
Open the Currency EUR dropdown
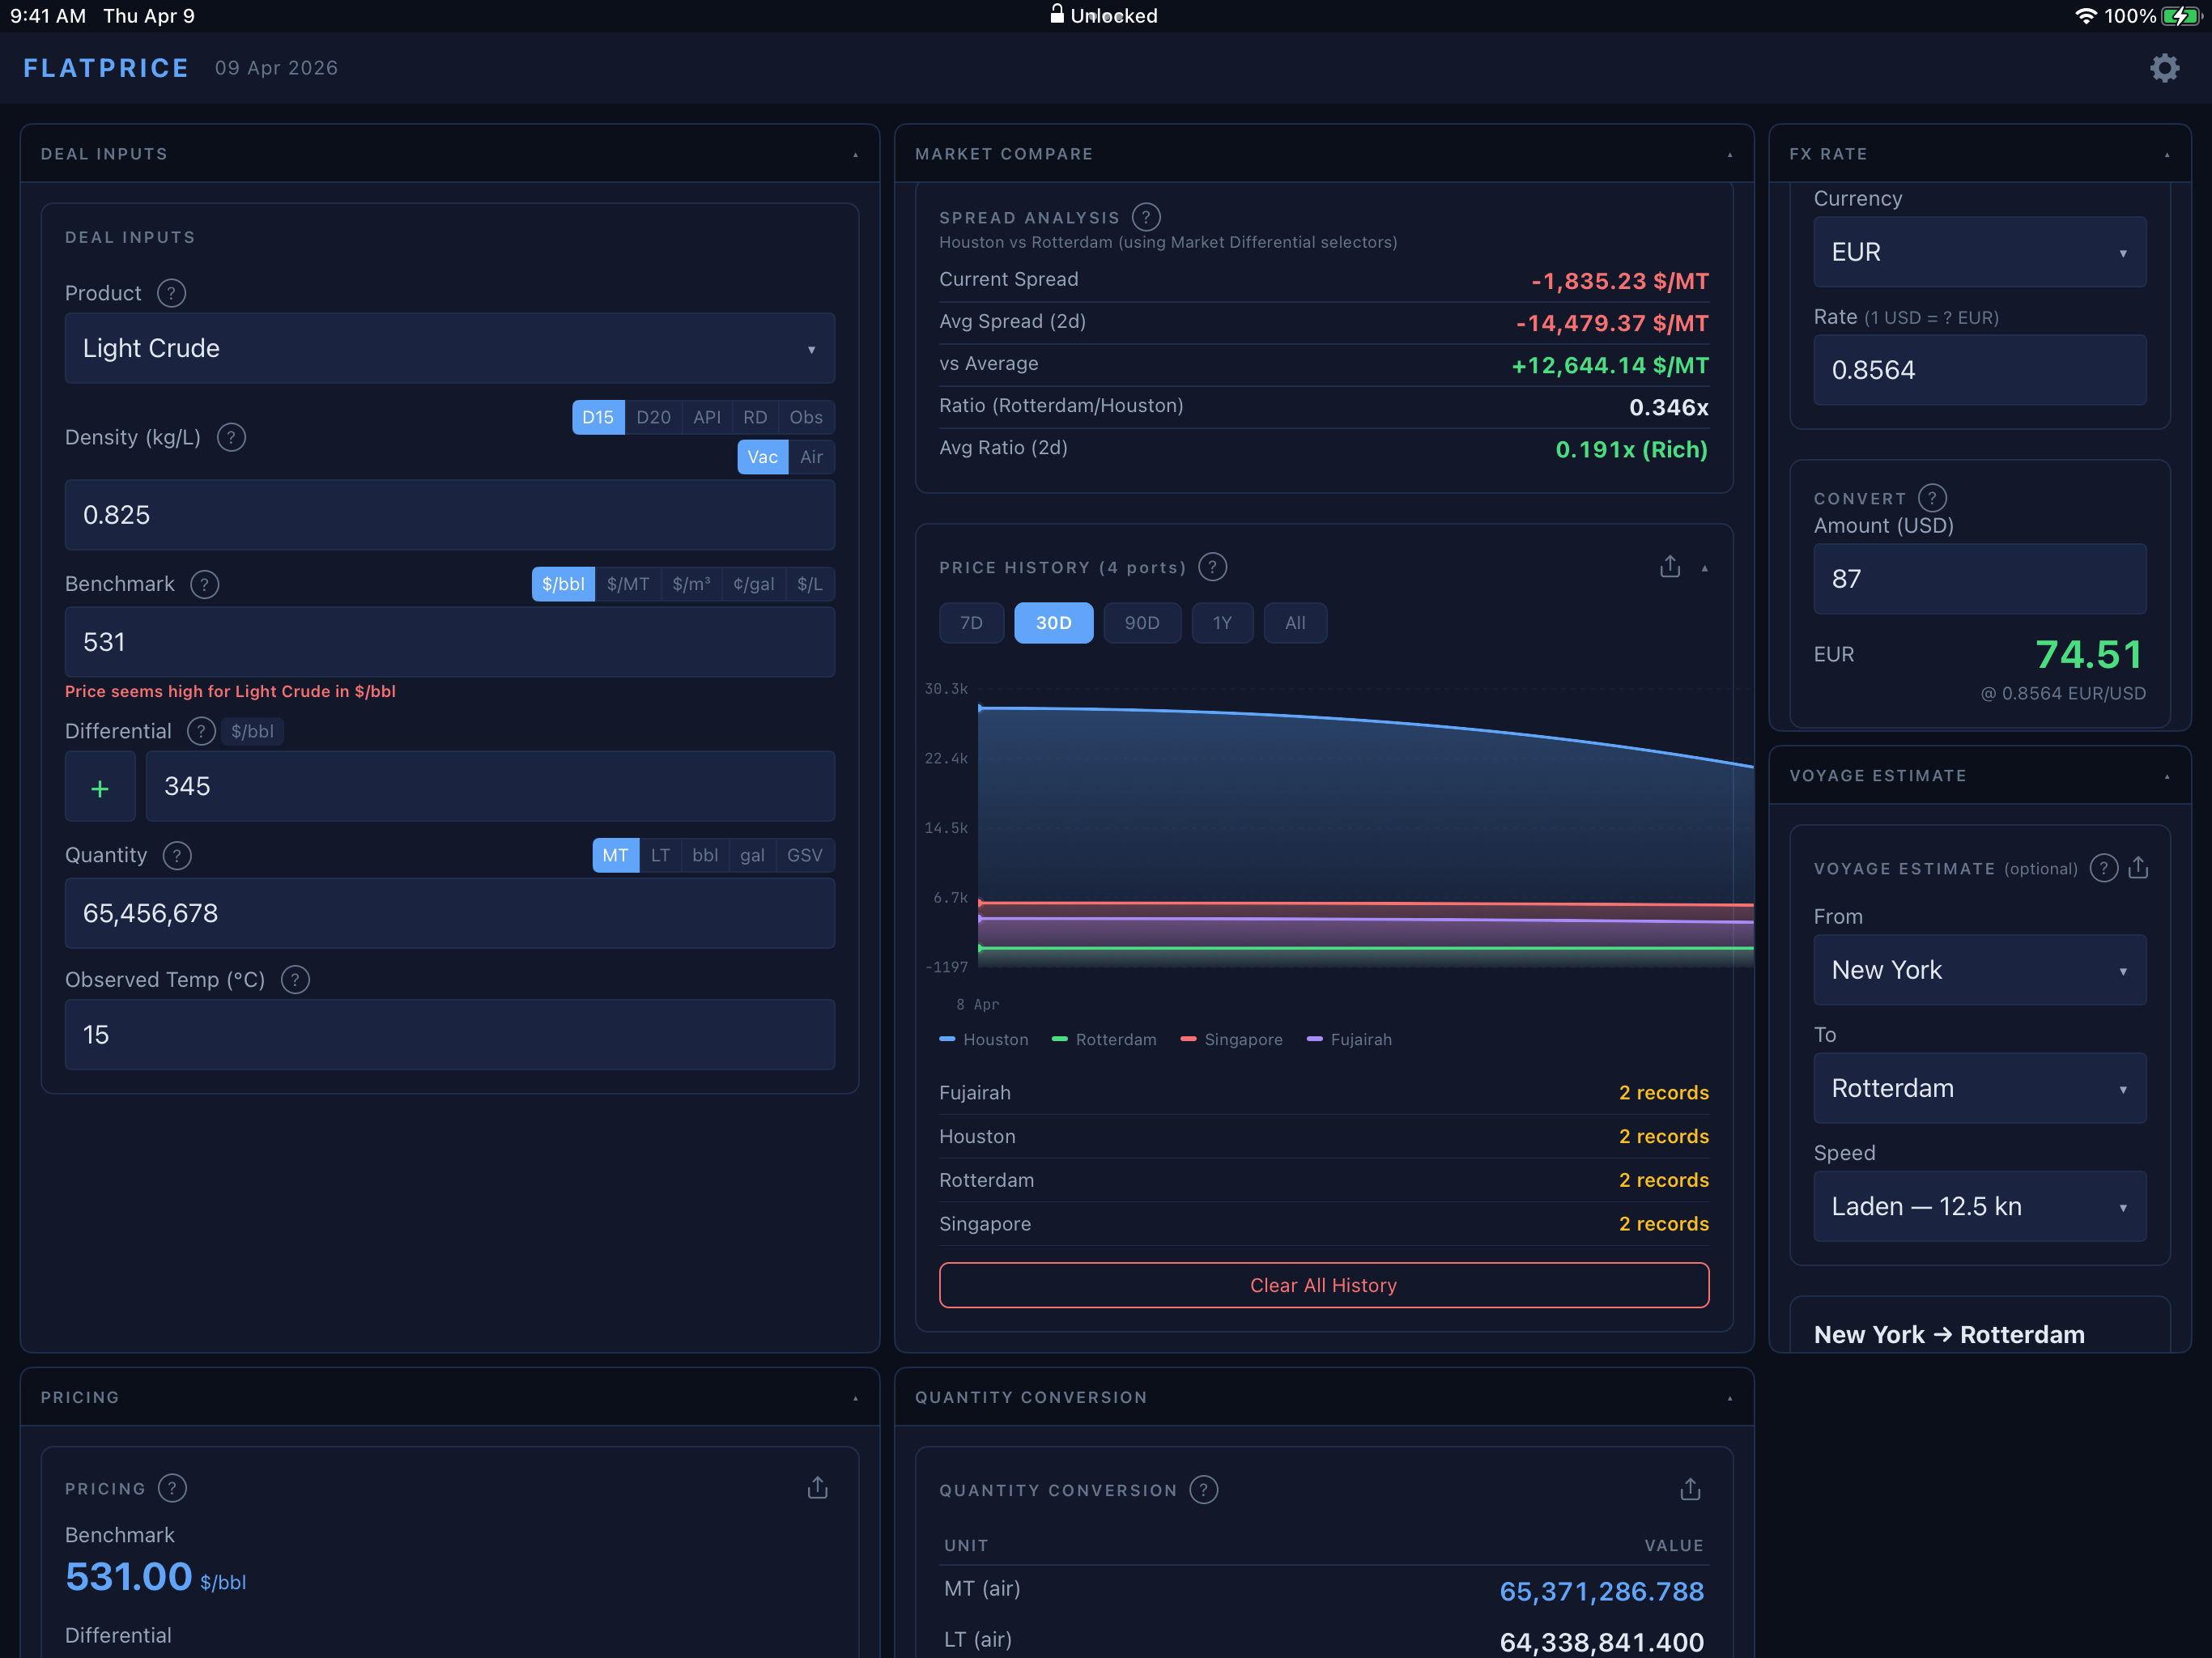(1979, 252)
